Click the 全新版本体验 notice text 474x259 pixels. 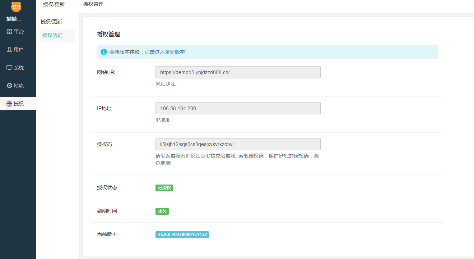click(x=127, y=52)
